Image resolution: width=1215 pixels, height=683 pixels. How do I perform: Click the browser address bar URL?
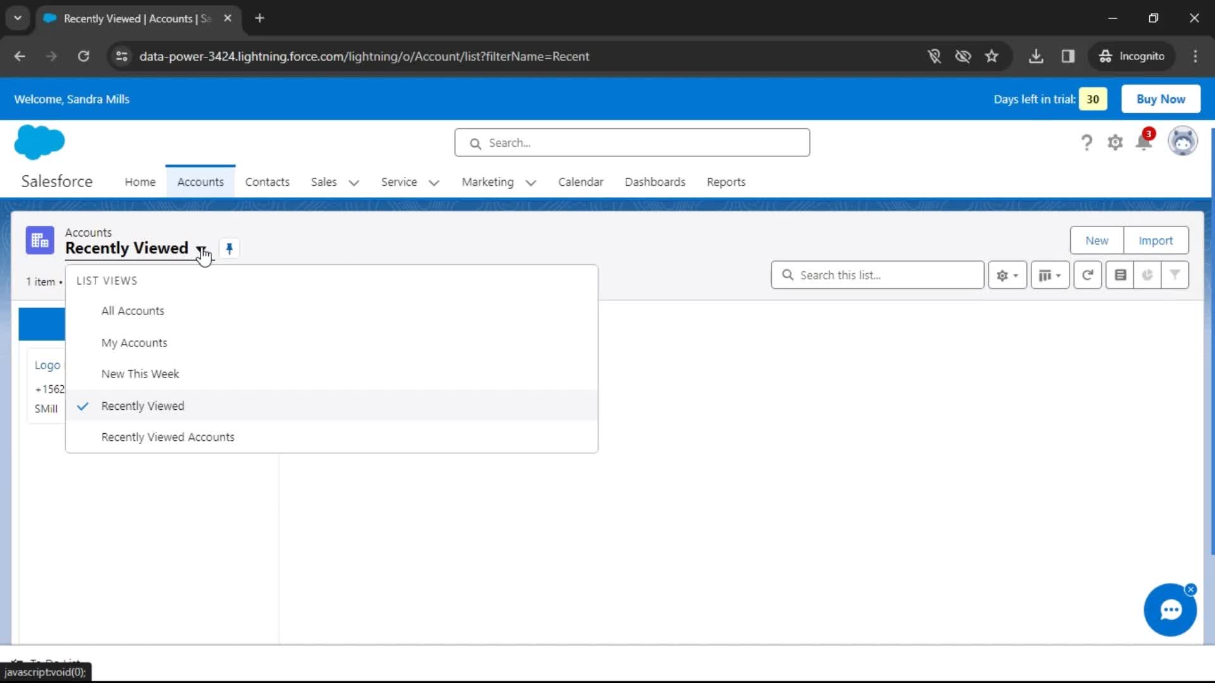tap(364, 56)
